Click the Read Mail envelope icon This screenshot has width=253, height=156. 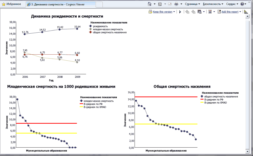tap(170, 4)
